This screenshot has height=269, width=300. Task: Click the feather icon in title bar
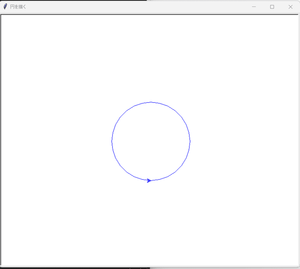[5, 7]
